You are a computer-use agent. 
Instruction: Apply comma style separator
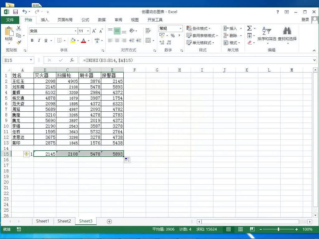pos(179,36)
